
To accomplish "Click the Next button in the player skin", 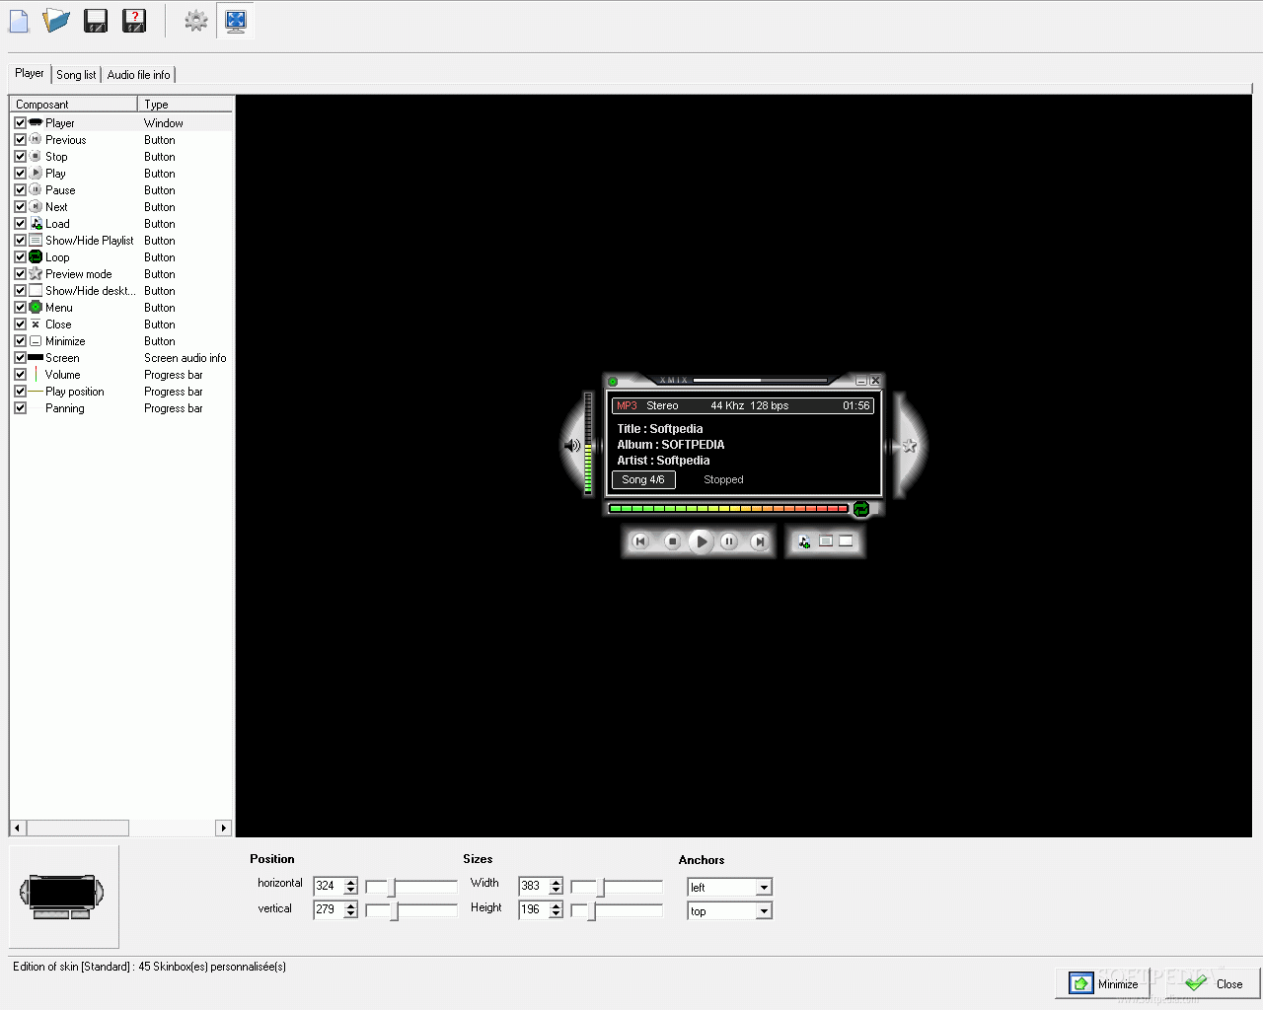I will coord(759,541).
